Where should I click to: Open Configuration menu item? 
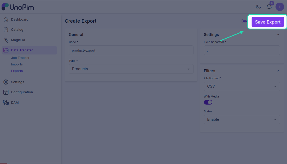[22, 92]
